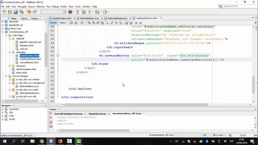Viewport: 258px width, 145px height.
Task: Expand the demoWeb project node
Action: (2, 22)
